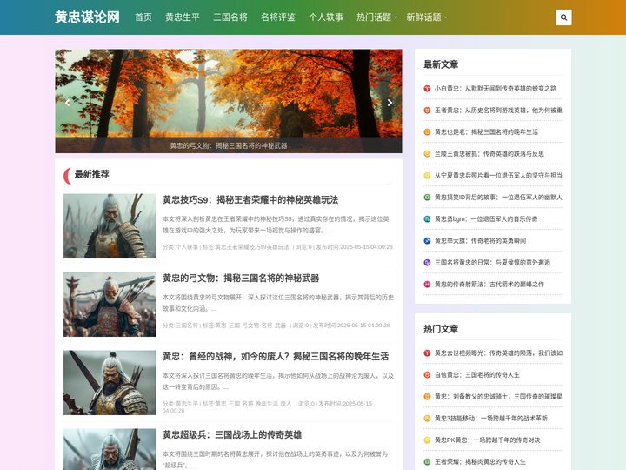Click rank badge beside 黄忠也是老 article
This screenshot has width=626, height=470.
(x=427, y=132)
